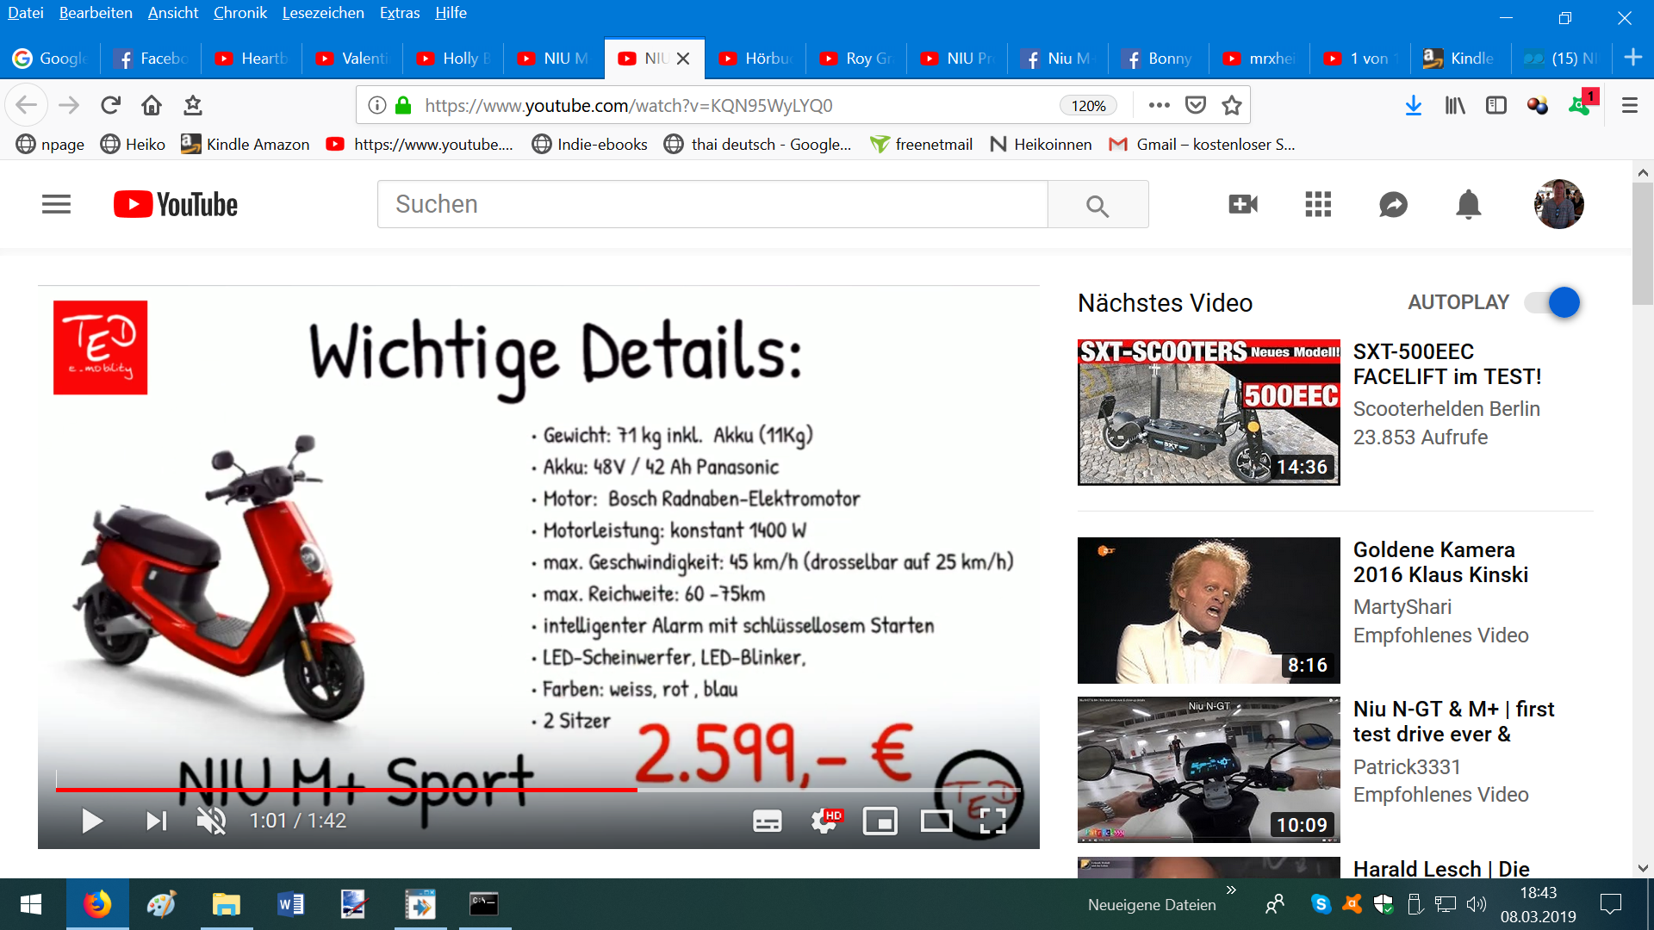Click the Suchen search input field
Viewport: 1654px width, 930px height.
[x=712, y=205]
